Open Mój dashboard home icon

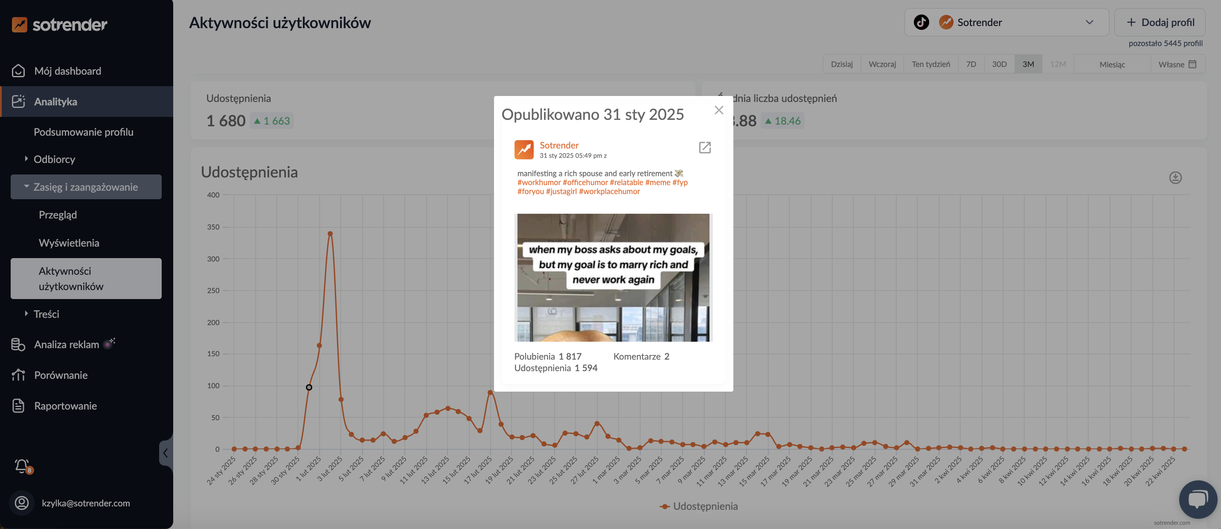pos(18,71)
